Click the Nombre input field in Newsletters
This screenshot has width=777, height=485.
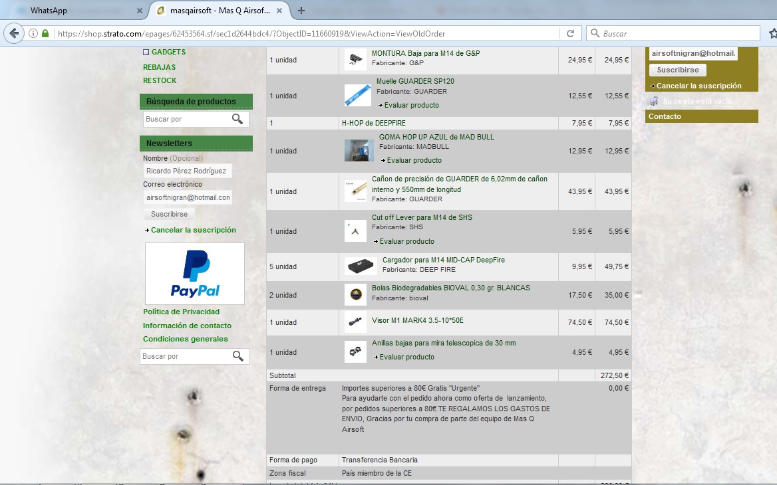tap(188, 171)
